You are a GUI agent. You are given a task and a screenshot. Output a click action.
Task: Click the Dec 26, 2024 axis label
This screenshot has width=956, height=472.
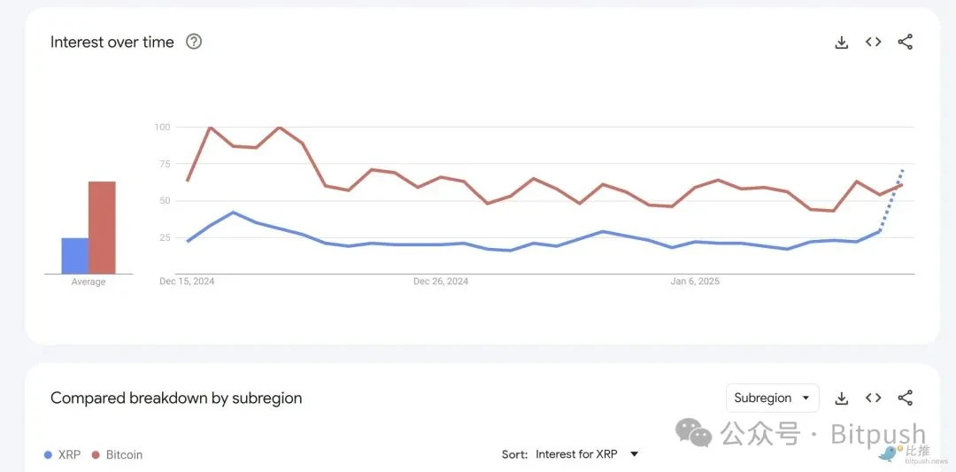(441, 282)
